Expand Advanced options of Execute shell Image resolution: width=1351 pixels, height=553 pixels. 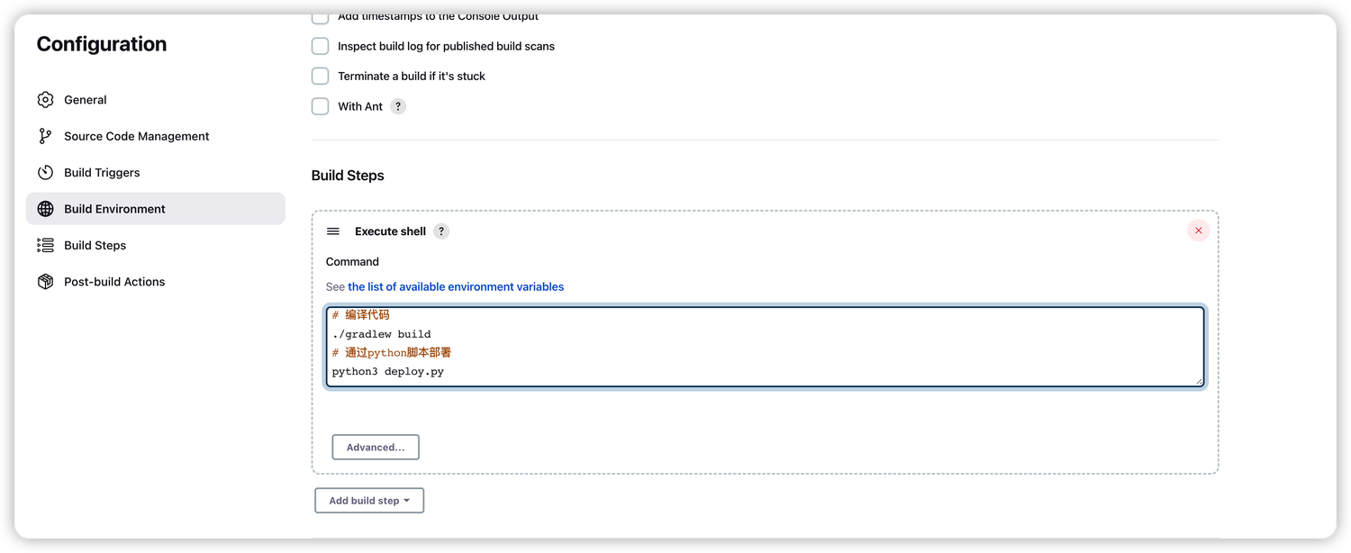pos(376,447)
